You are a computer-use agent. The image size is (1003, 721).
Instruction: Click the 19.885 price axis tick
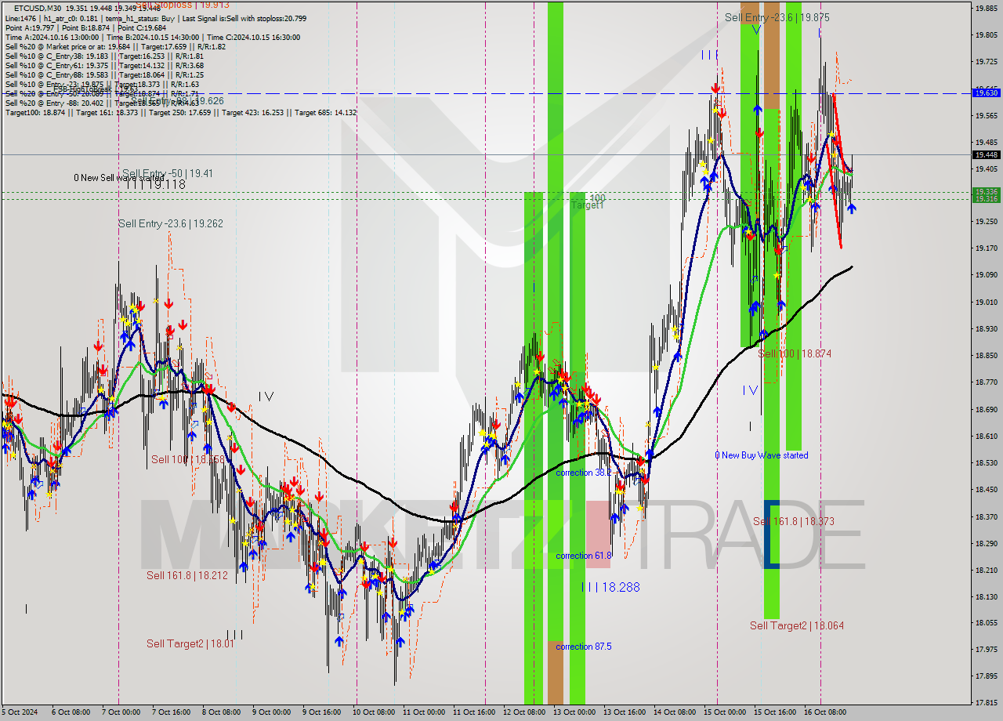(986, 8)
